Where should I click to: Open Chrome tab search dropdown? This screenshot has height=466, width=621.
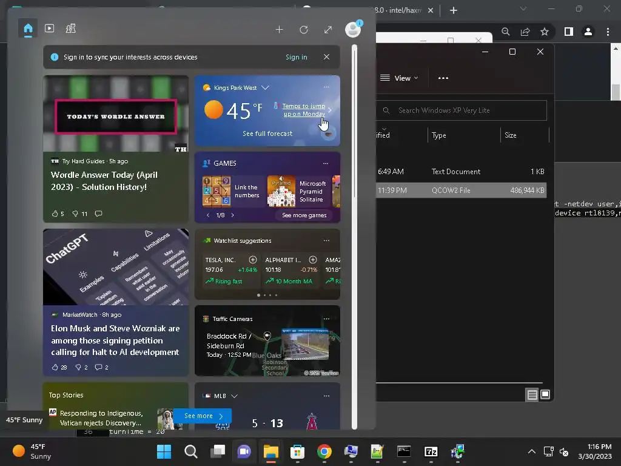coord(523,8)
